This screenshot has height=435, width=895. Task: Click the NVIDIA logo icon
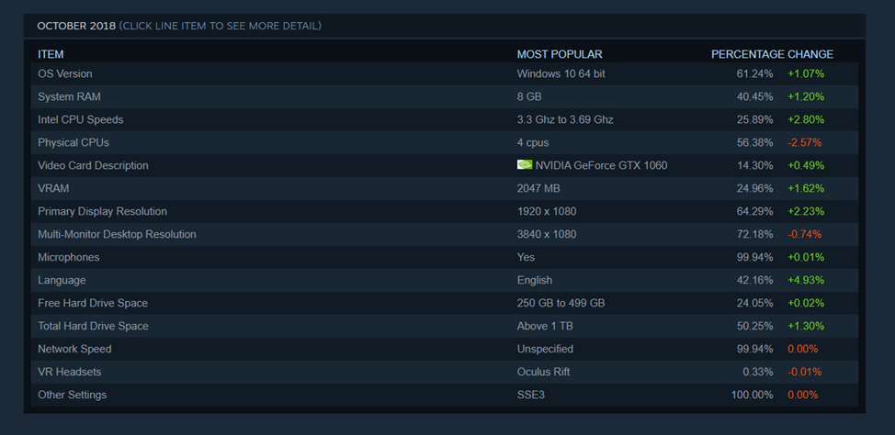[525, 165]
